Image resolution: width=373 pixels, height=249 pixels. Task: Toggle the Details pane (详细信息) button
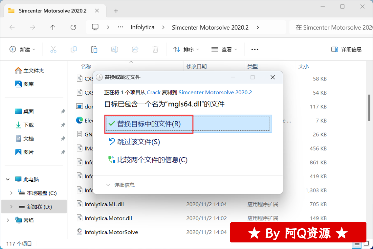click(346, 49)
